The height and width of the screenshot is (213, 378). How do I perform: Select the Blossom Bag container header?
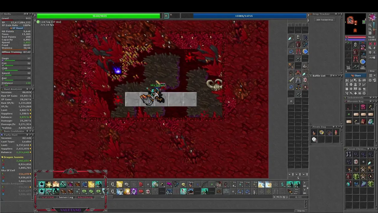click(361, 101)
